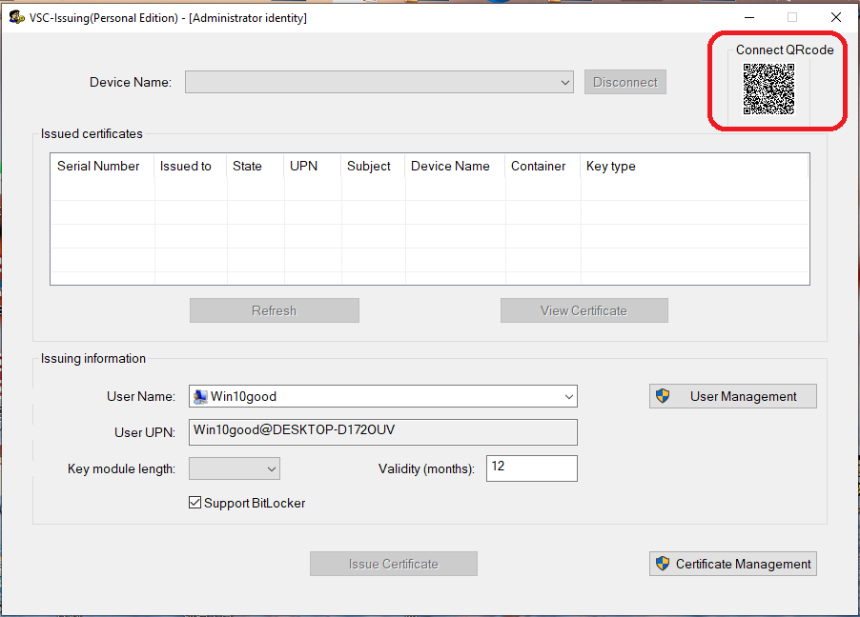Viewport: 860px width, 617px height.
Task: Sort by the Serial Number column header
Action: click(98, 166)
